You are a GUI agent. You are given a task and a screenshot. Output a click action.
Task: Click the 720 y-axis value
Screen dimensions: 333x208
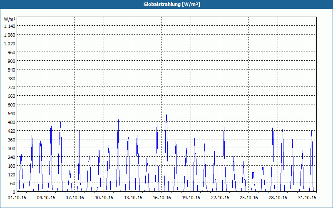pos(12,87)
